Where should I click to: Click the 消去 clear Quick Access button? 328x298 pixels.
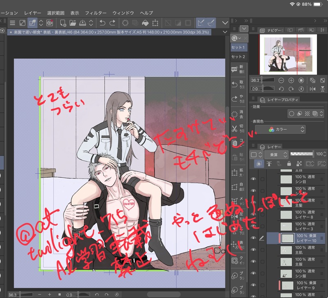tap(238, 114)
